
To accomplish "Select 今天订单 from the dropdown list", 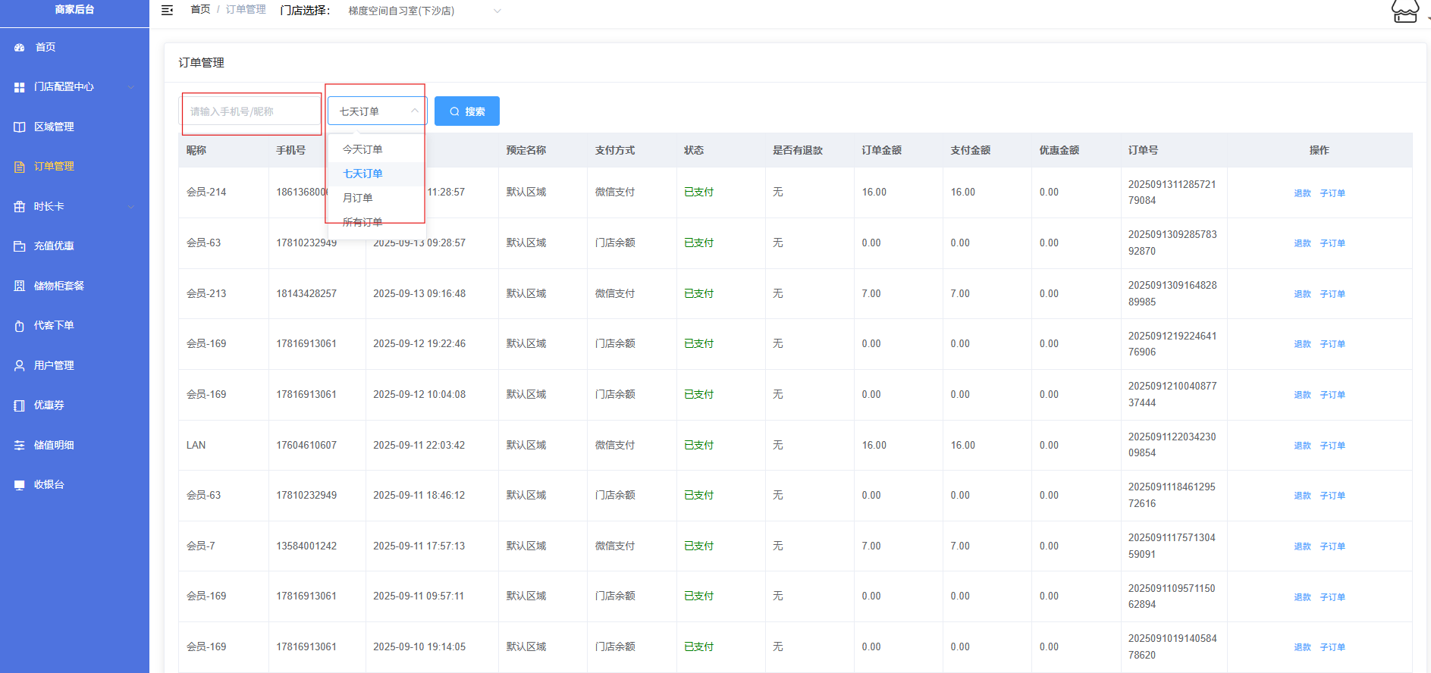I will coord(362,149).
